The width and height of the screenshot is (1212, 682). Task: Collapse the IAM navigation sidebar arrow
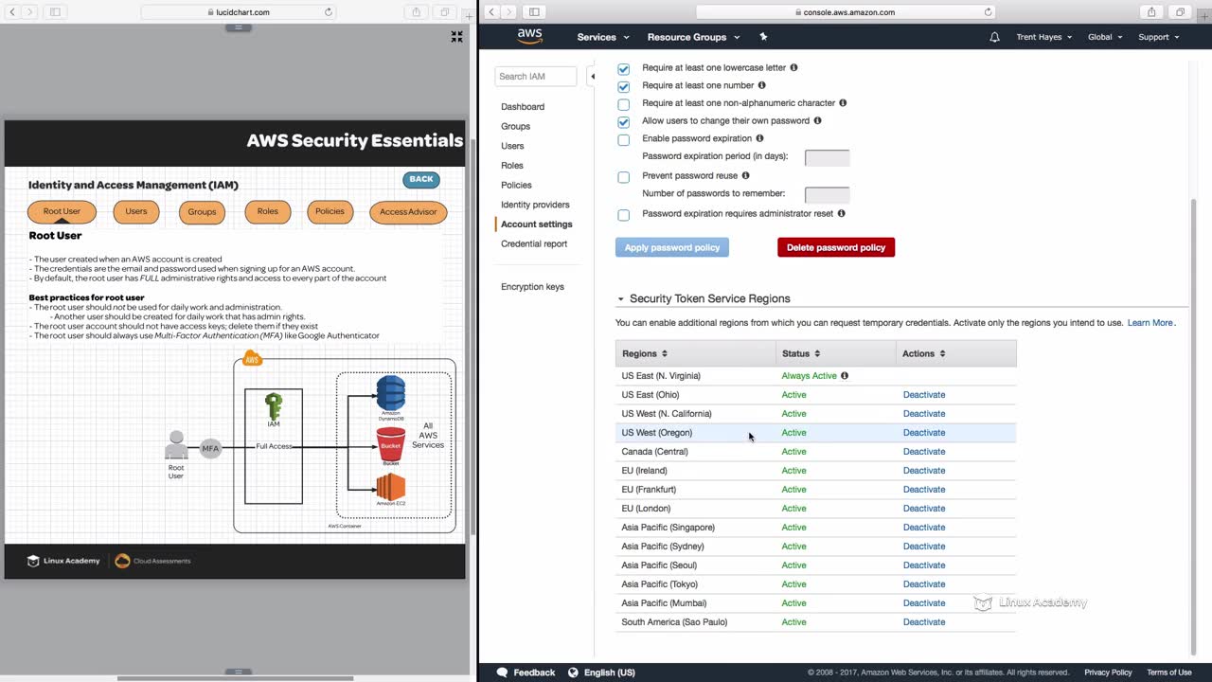(593, 76)
